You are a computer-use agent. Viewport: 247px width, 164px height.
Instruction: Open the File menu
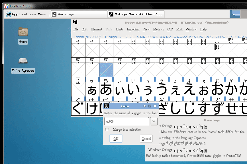(x=76, y=29)
